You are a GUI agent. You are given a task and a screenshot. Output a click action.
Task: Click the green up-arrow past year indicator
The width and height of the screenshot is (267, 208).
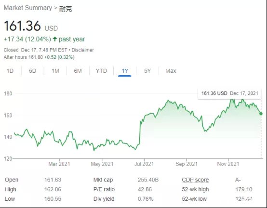pos(54,39)
